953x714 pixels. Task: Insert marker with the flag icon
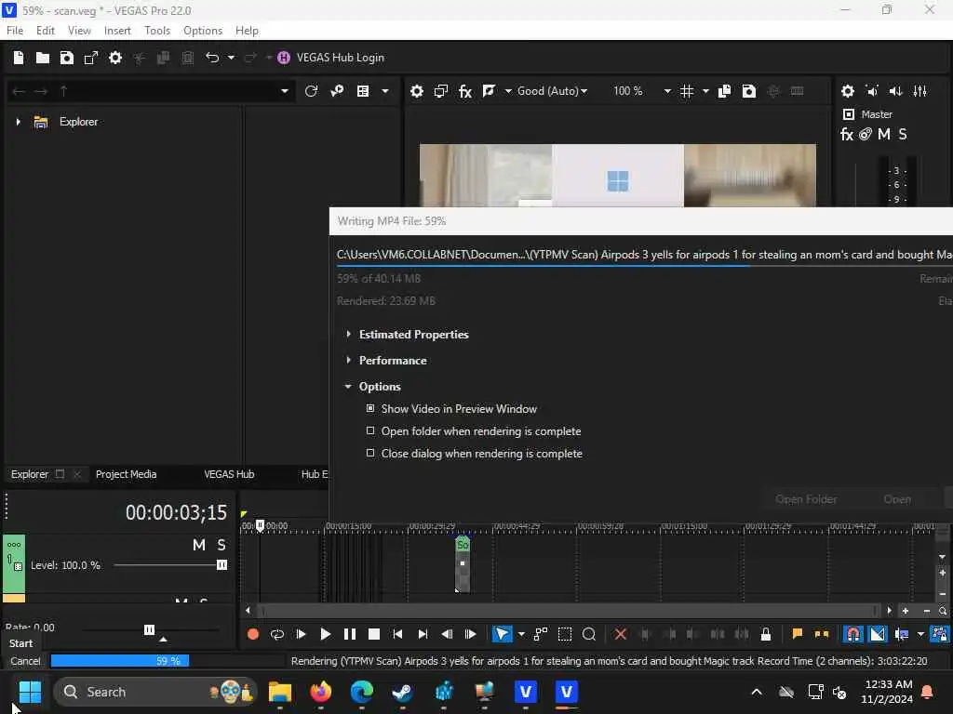[x=797, y=634]
